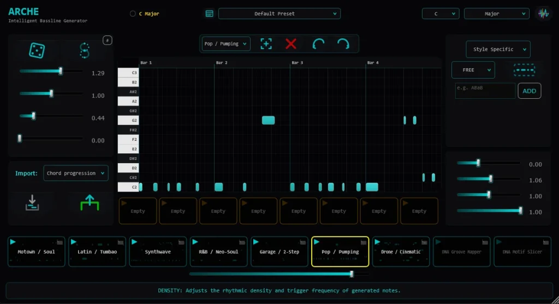Select the Garage / 2-Step style card
The image size is (559, 304).
coord(279,252)
